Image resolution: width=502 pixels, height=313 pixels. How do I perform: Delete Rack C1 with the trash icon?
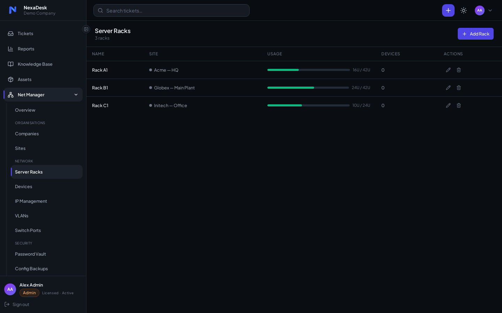[x=459, y=105]
